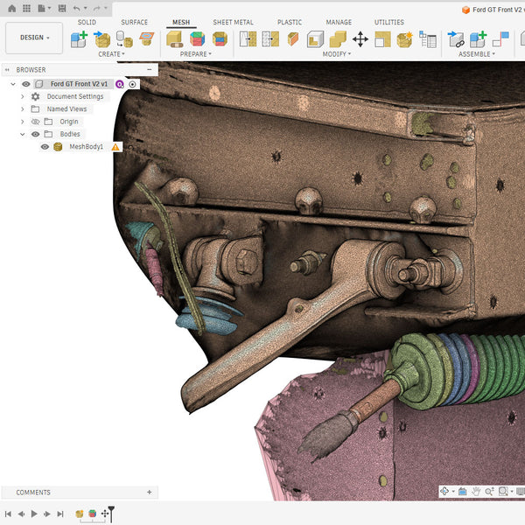Screen dimensions: 525x525
Task: Undo the last action
Action: point(77,9)
